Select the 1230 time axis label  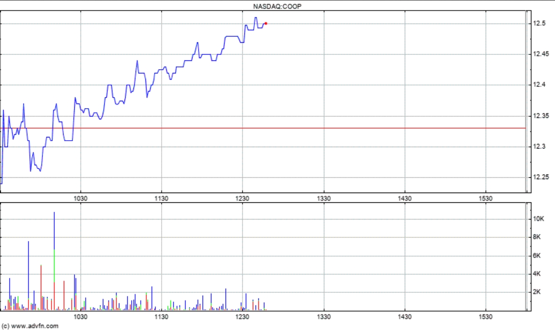click(243, 198)
